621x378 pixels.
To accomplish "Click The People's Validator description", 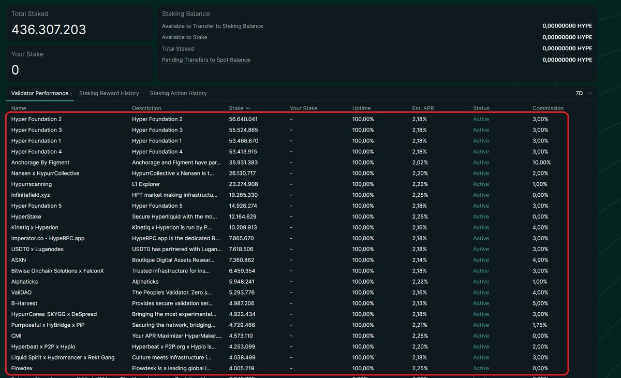I will (x=172, y=293).
